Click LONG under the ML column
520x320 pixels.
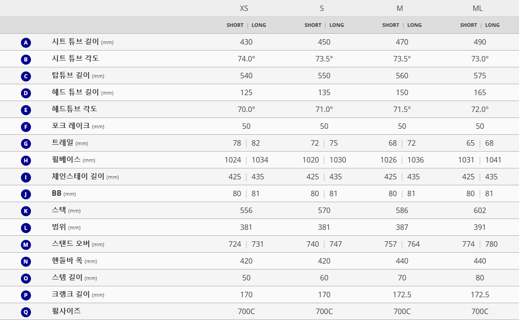pyautogui.click(x=492, y=25)
